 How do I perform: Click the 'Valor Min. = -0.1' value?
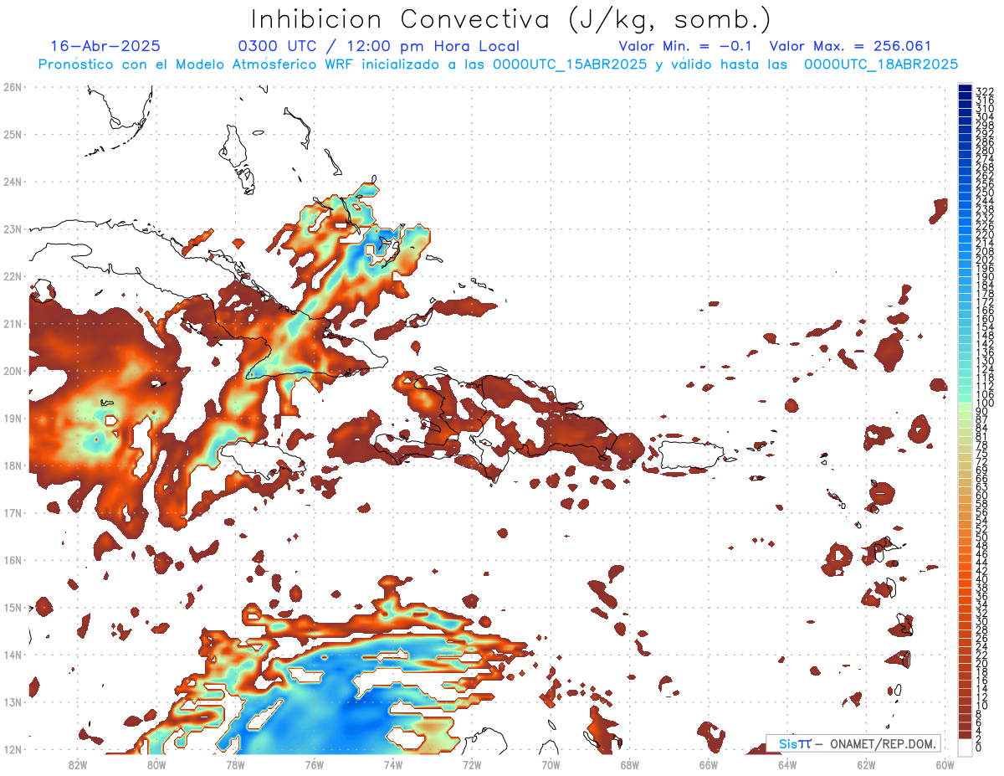click(687, 47)
